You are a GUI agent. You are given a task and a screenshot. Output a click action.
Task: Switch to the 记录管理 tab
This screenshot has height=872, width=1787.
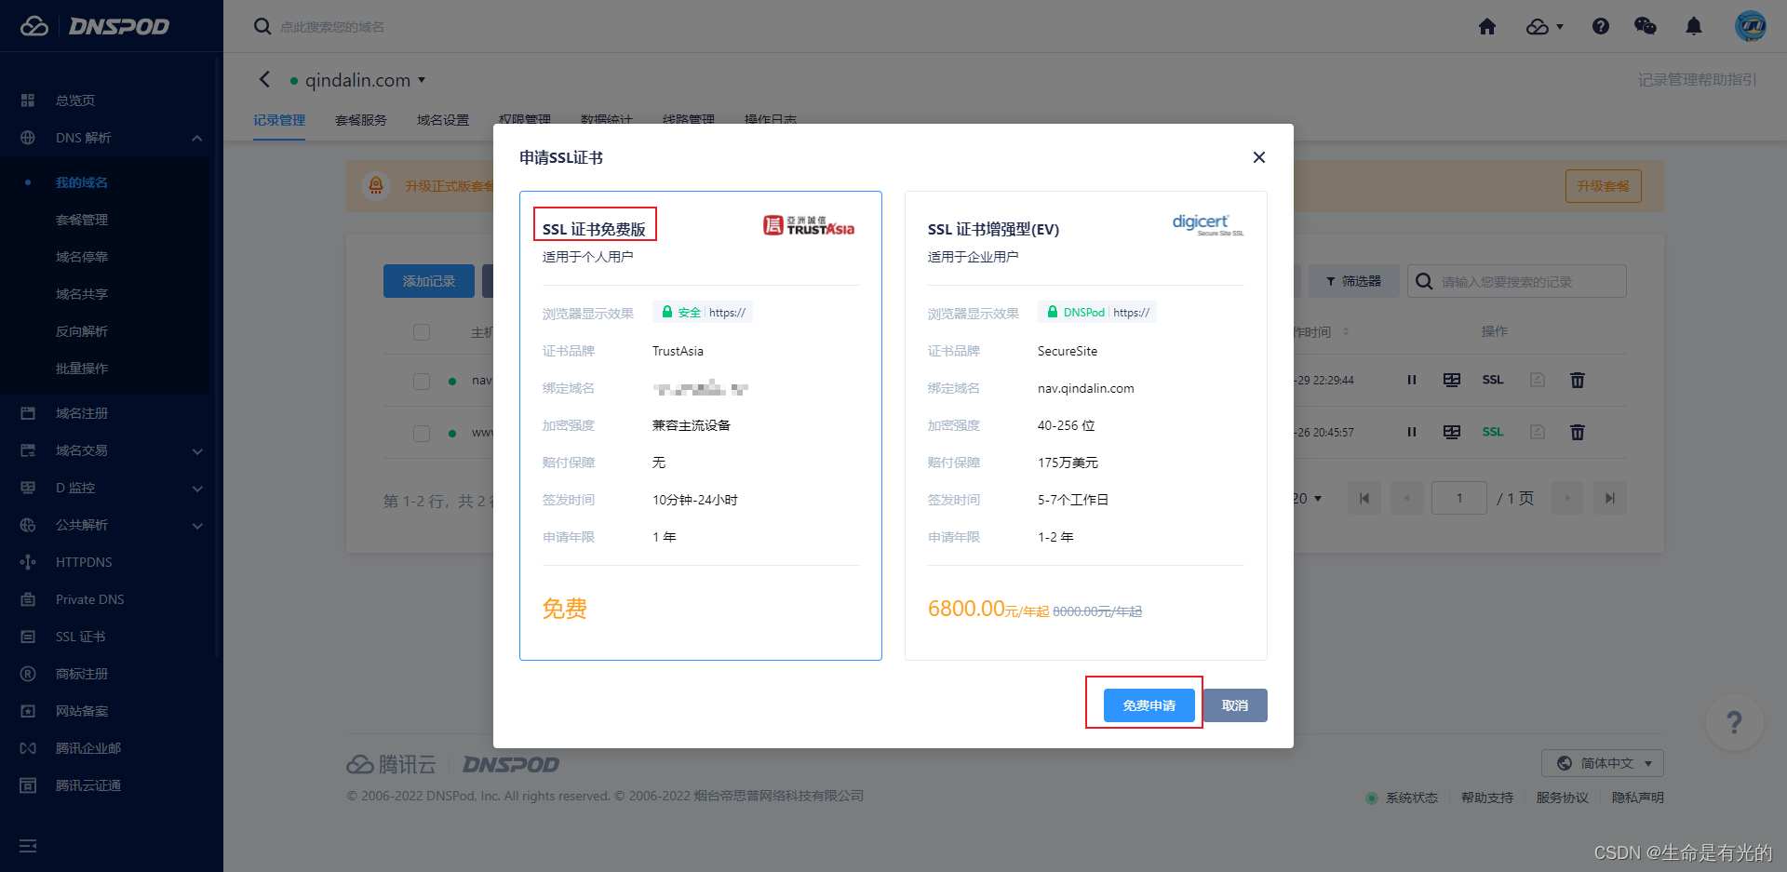279,120
